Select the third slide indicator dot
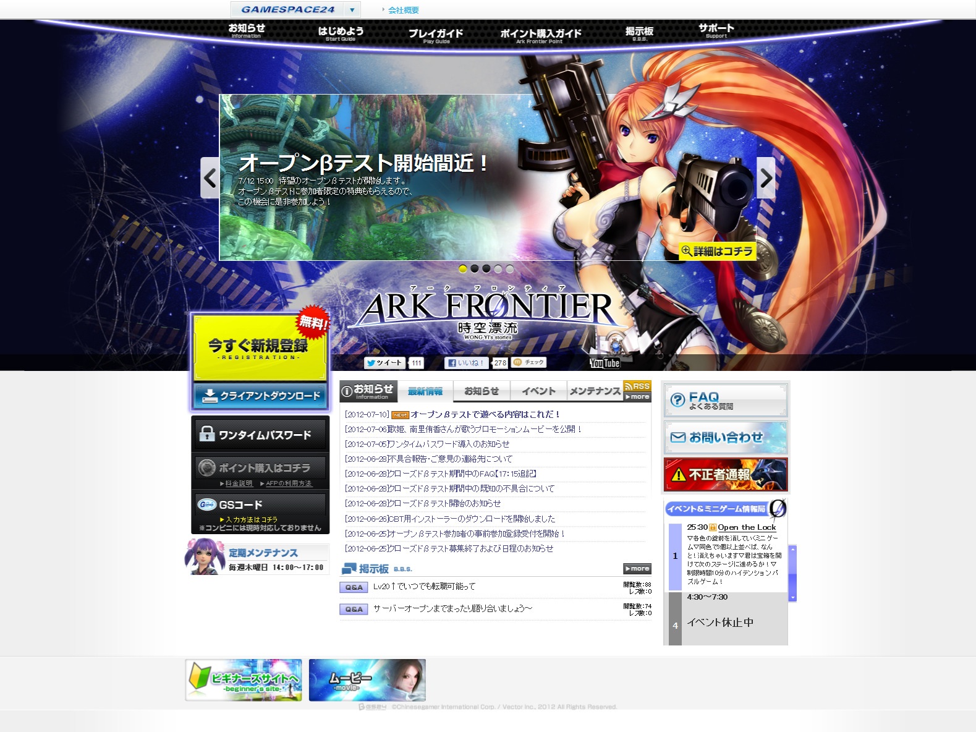The height and width of the screenshot is (732, 976). point(486,269)
